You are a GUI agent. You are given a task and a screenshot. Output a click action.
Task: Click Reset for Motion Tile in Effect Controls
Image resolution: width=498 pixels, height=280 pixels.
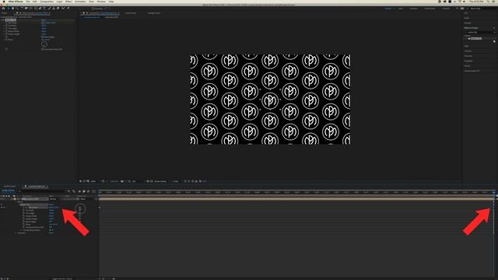44,20
